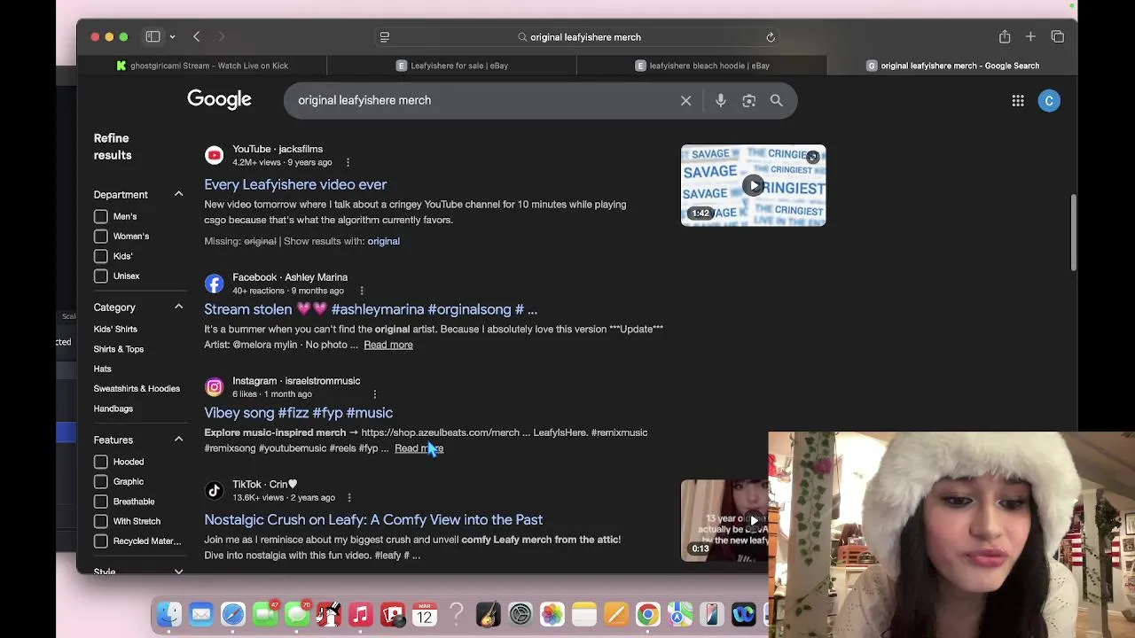Check the Men's department checkbox

pyautogui.click(x=101, y=216)
